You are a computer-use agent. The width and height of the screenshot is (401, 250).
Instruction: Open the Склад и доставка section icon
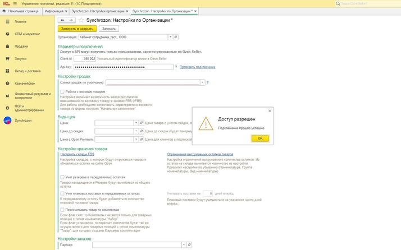[x=7, y=71]
